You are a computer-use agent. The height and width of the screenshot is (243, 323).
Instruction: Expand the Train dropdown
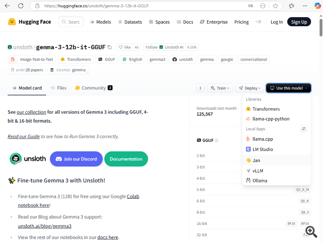click(x=220, y=88)
